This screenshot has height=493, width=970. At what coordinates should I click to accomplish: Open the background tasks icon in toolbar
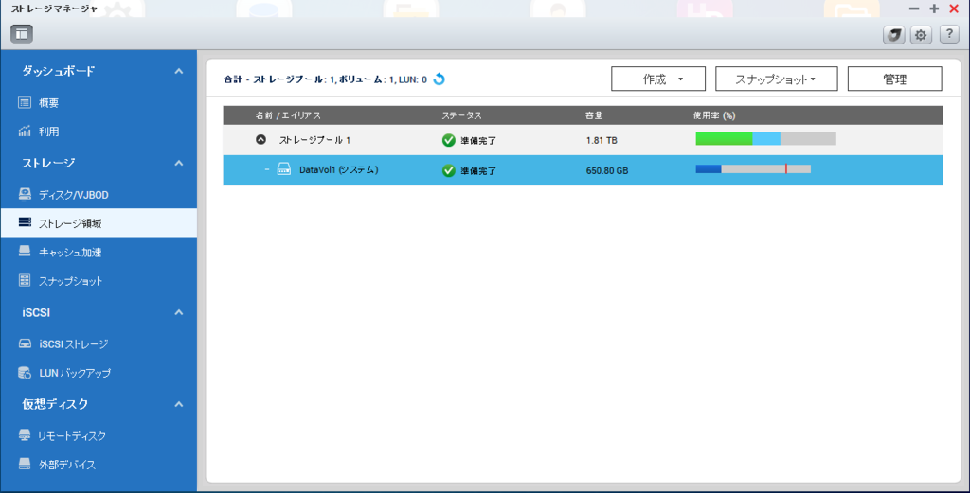coord(893,35)
